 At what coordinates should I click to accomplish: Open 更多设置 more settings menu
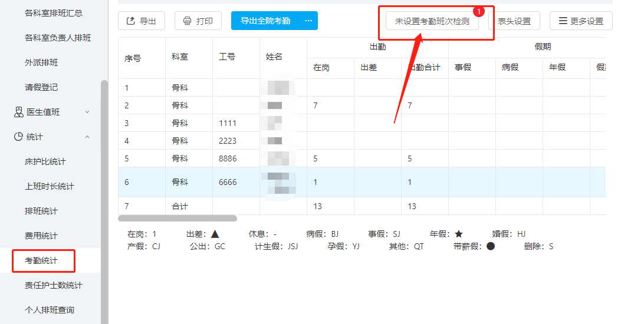[581, 21]
